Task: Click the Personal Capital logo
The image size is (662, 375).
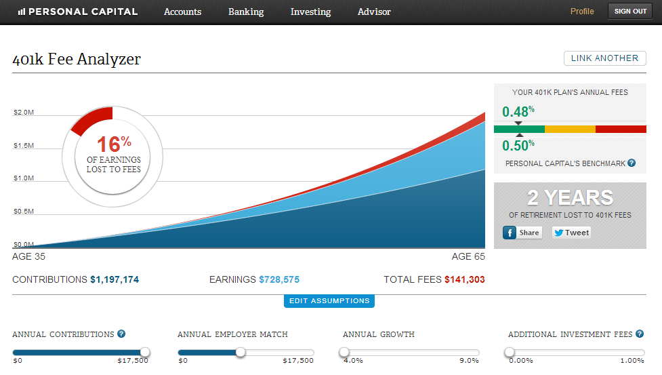Action: (78, 12)
